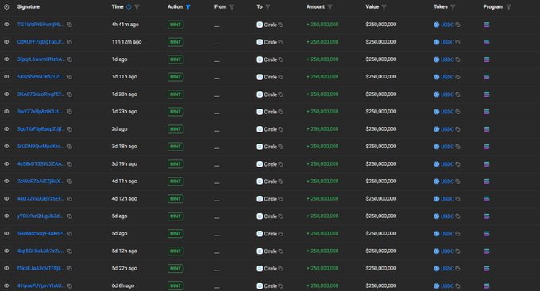
Task: Open the signature link in the 4h 41m ago row
Action: [x=40, y=25]
